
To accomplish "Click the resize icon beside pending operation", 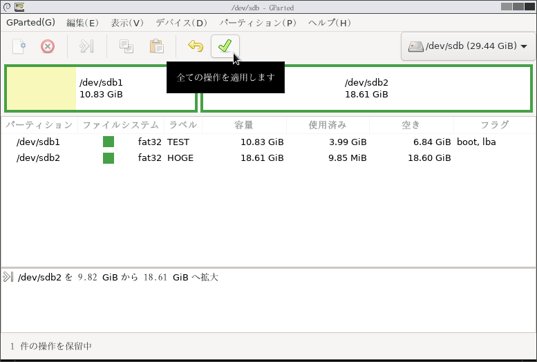I will point(8,277).
